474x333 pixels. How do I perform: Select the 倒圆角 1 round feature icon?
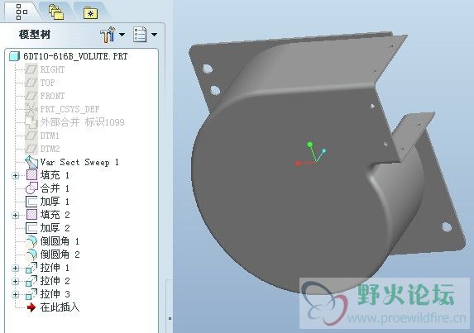[x=31, y=241]
